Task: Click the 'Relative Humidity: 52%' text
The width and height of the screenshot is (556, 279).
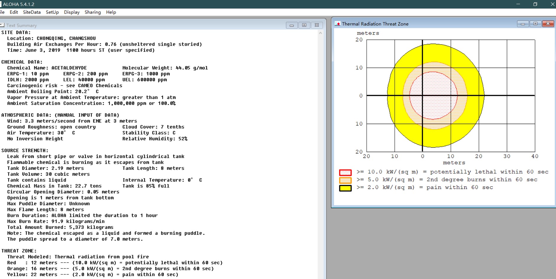Action: pyautogui.click(x=155, y=139)
